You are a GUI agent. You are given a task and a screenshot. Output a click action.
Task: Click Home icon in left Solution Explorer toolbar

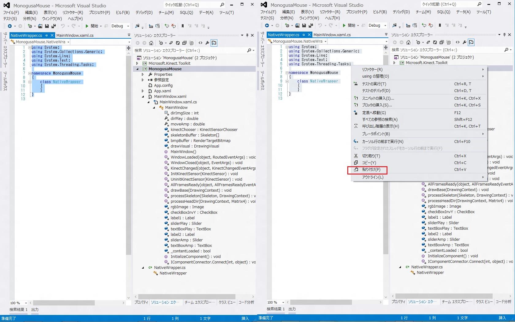[x=151, y=43]
